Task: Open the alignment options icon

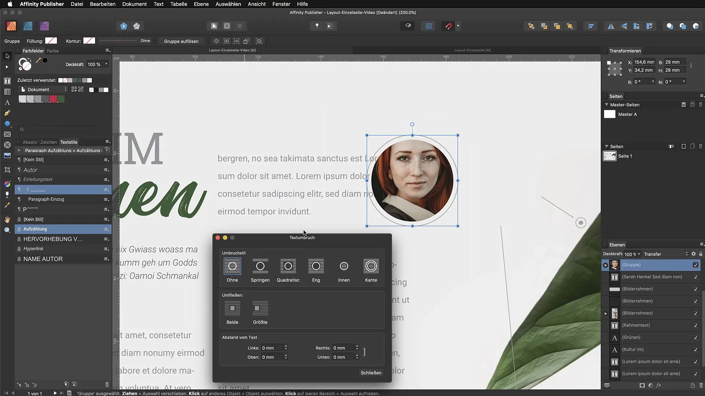Action: point(591,26)
